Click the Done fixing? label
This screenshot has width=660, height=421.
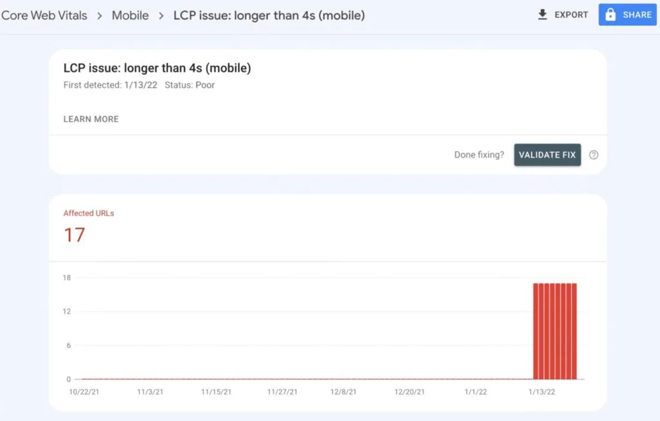[479, 155]
